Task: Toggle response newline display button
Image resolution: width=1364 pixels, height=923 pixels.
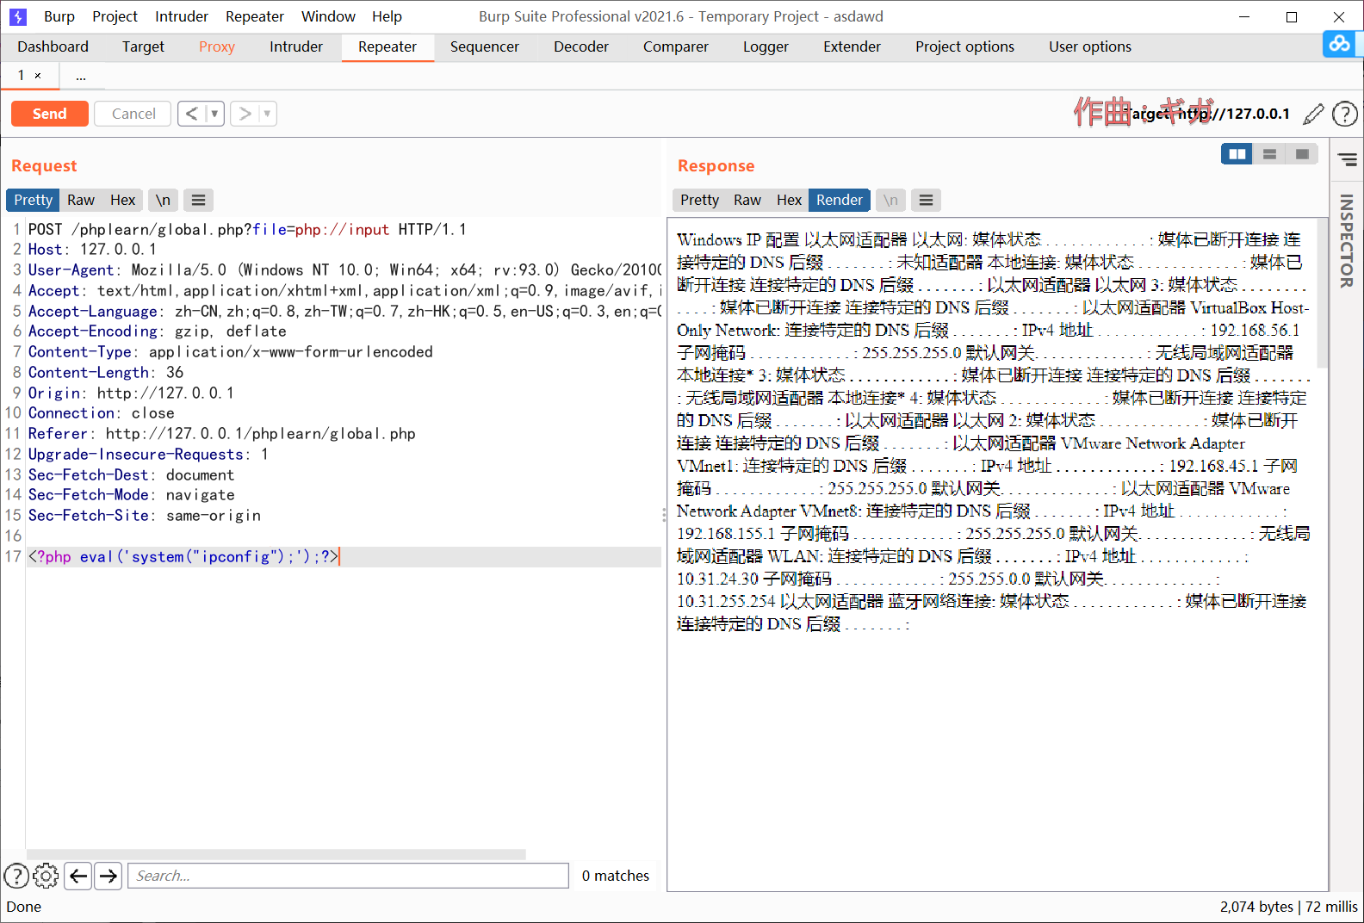Action: click(x=890, y=200)
